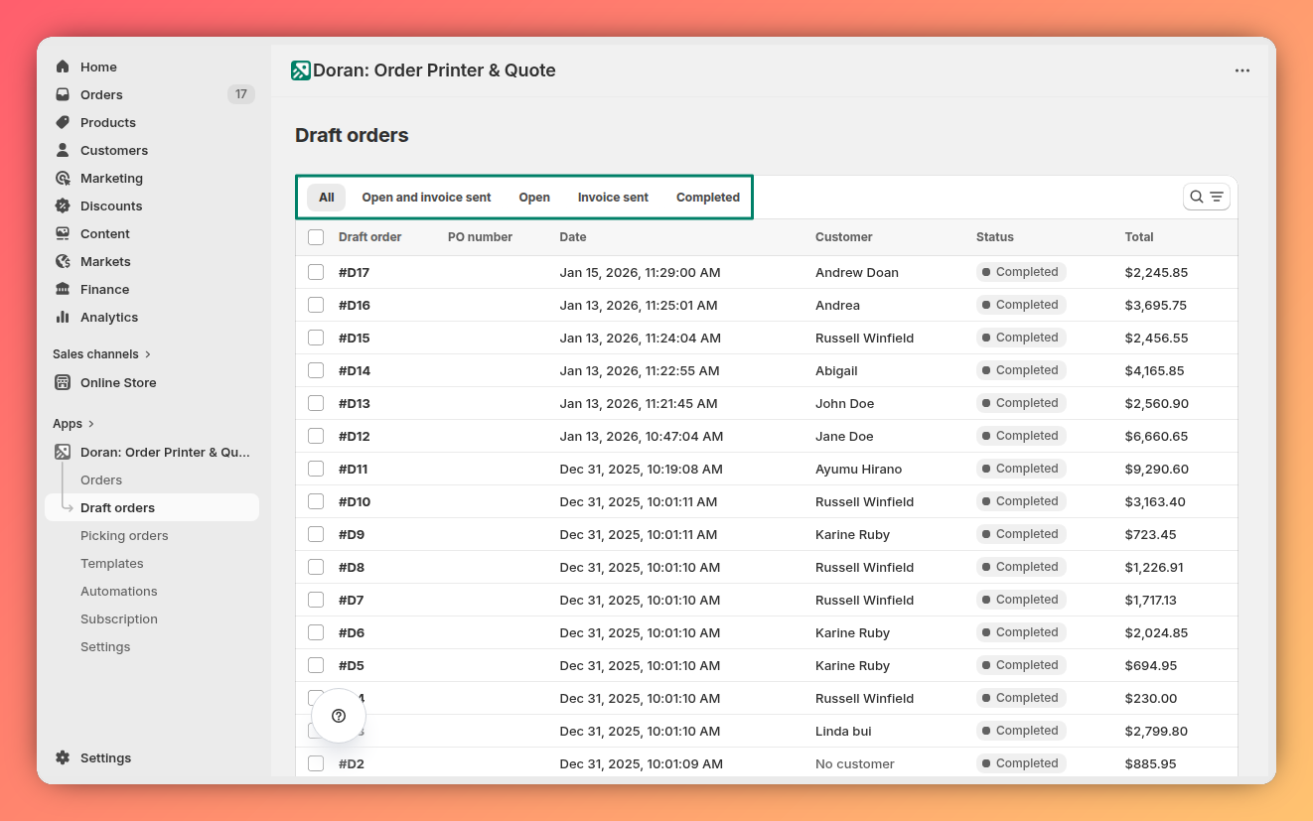Open Subscription in app submenu
Screen dimensions: 1313x821
point(119,618)
